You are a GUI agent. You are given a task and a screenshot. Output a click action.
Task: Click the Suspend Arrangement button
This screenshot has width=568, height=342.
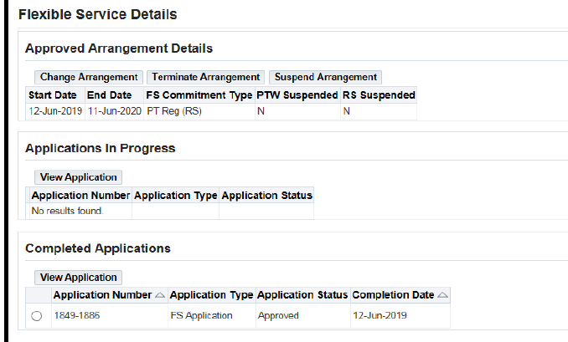pos(326,77)
